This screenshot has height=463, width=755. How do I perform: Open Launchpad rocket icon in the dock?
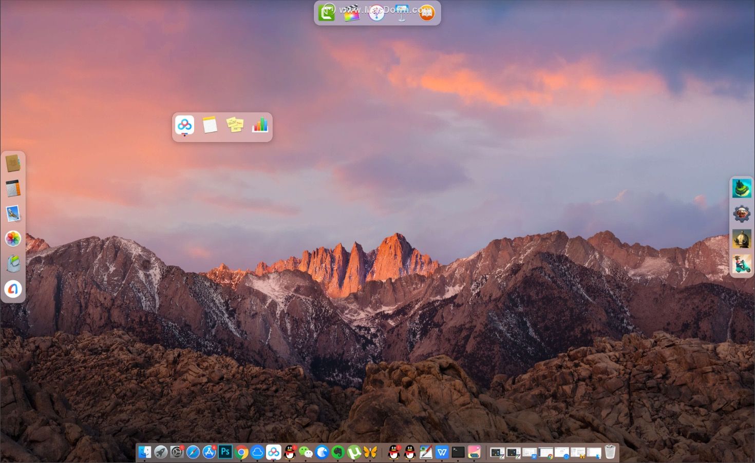(x=161, y=452)
